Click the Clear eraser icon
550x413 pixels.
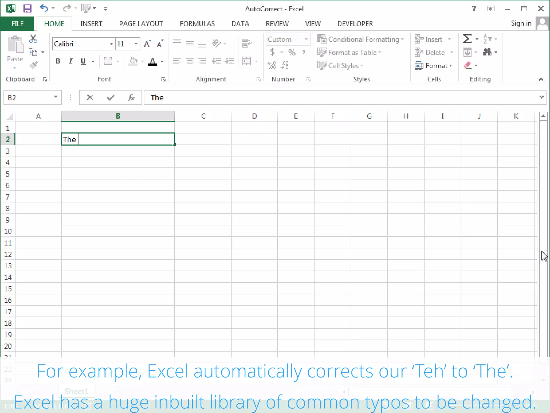(x=468, y=65)
